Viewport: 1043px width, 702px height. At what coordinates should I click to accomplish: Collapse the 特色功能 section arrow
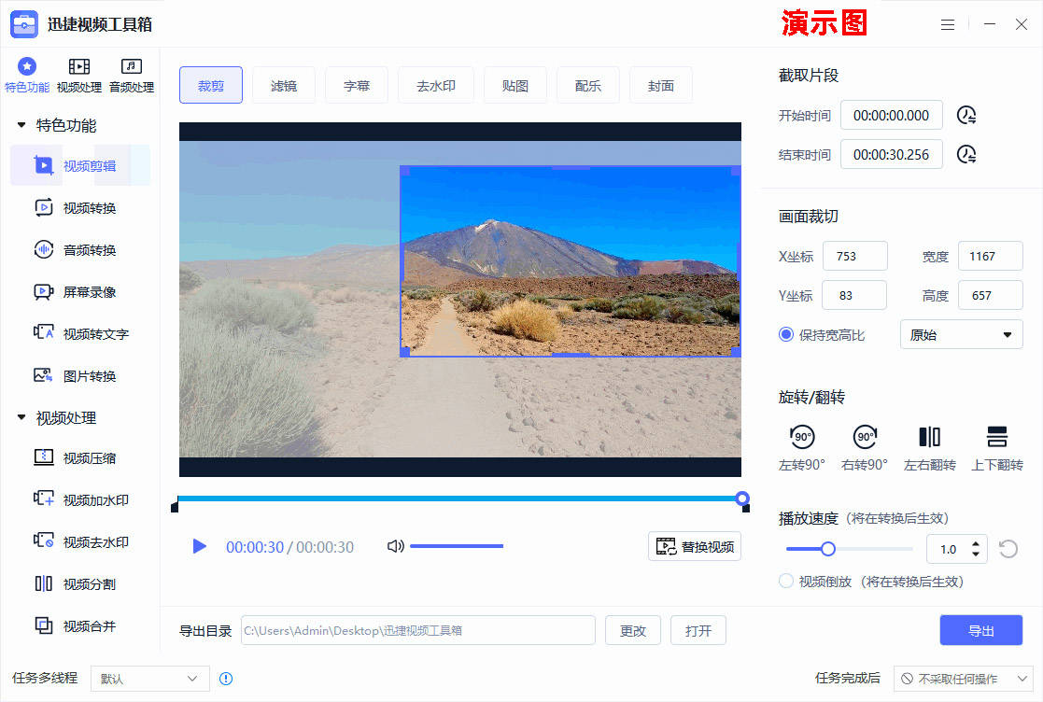tap(21, 125)
